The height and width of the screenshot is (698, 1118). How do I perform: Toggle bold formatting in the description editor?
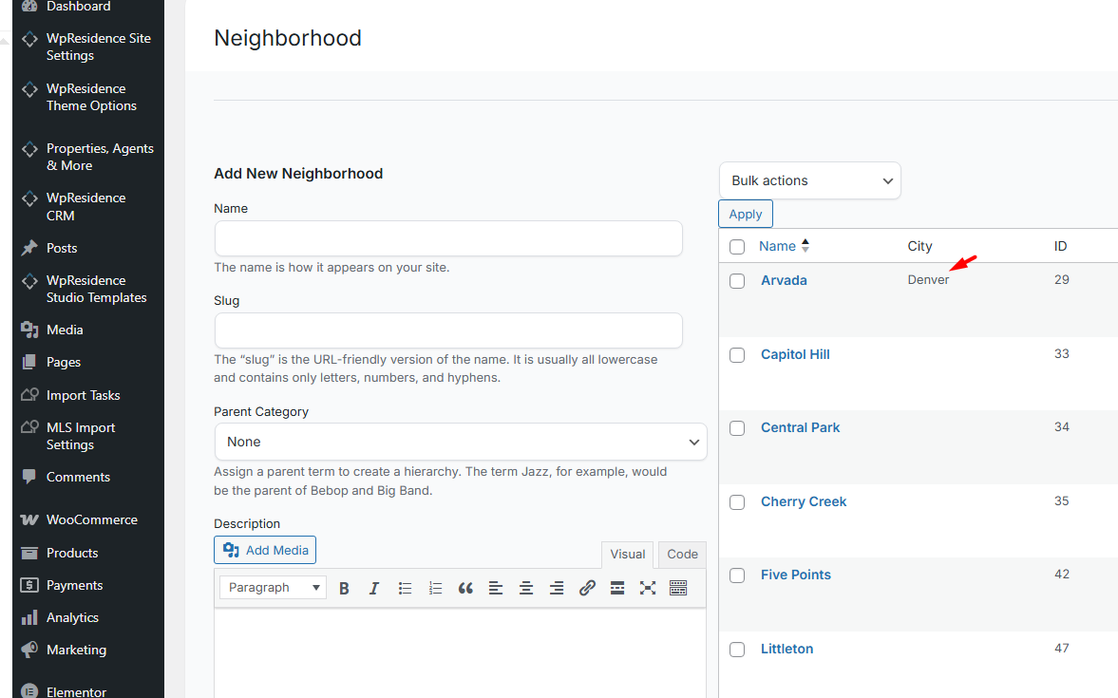[344, 588]
